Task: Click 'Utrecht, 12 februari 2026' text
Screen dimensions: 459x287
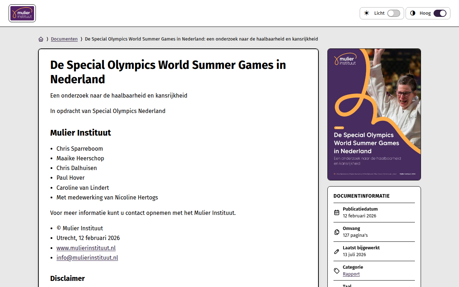Action: coord(88,238)
